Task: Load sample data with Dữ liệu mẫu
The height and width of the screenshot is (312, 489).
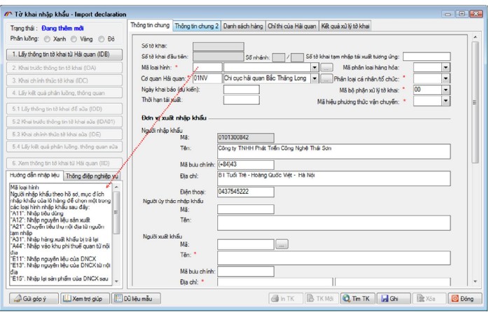Action: [133, 298]
